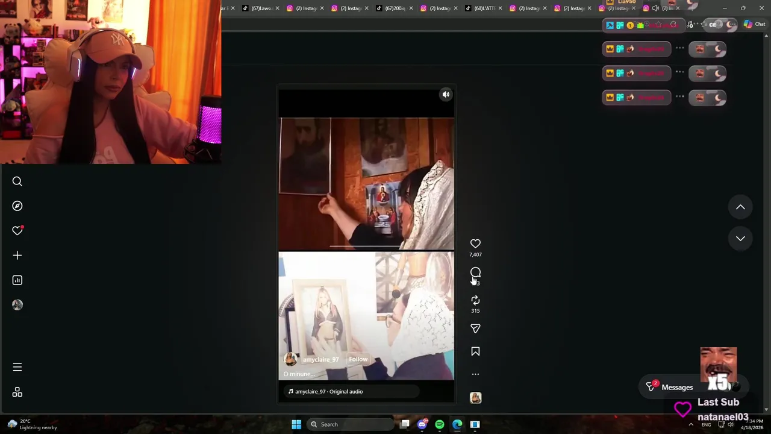This screenshot has width=771, height=434.
Task: Follow amyclaire_97
Action: coord(358,359)
